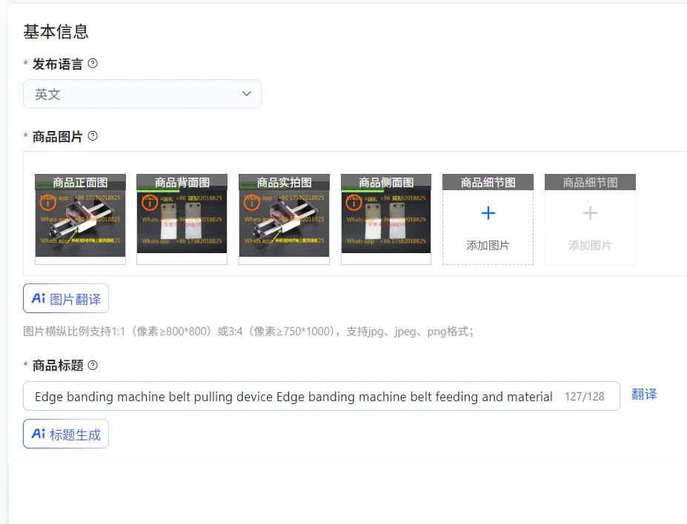Image resolution: width=687 pixels, height=524 pixels.
Task: Open the 英文 language dropdown
Action: pyautogui.click(x=142, y=94)
